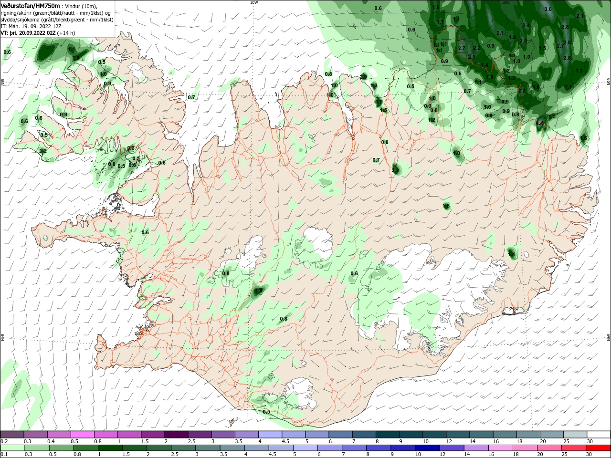Click the 20W longitude label
Viewport: 611px width, 458px height.
coord(254,2)
